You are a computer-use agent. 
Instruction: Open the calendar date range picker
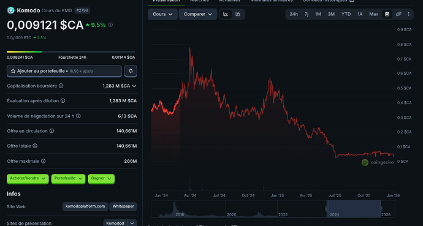[x=387, y=14]
